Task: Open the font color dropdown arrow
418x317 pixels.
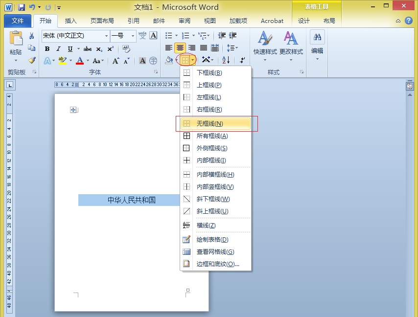Action: click(x=88, y=61)
